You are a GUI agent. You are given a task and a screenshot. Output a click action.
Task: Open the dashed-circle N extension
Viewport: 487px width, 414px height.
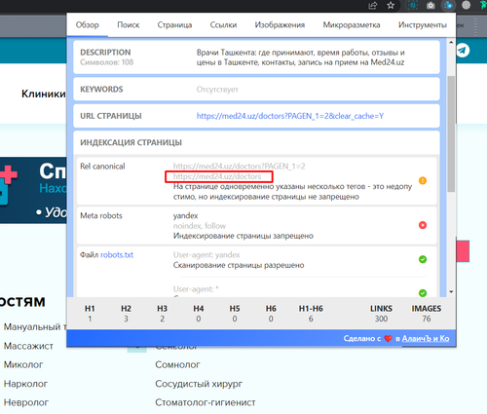pyautogui.click(x=413, y=5)
